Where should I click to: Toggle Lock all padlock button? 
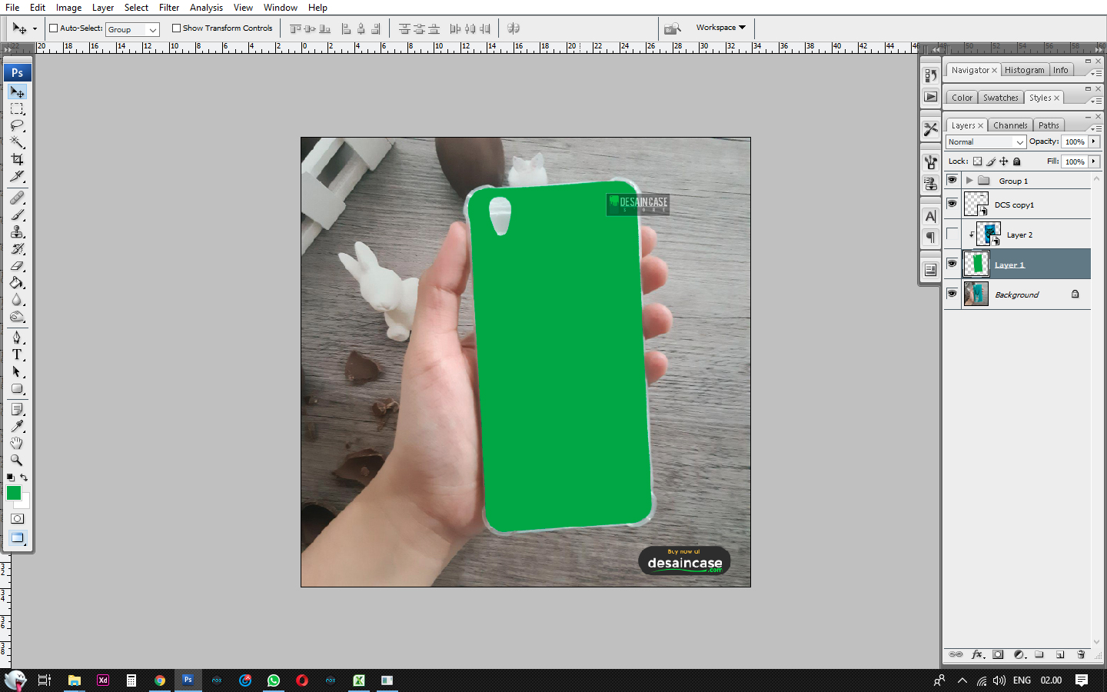point(1017,161)
